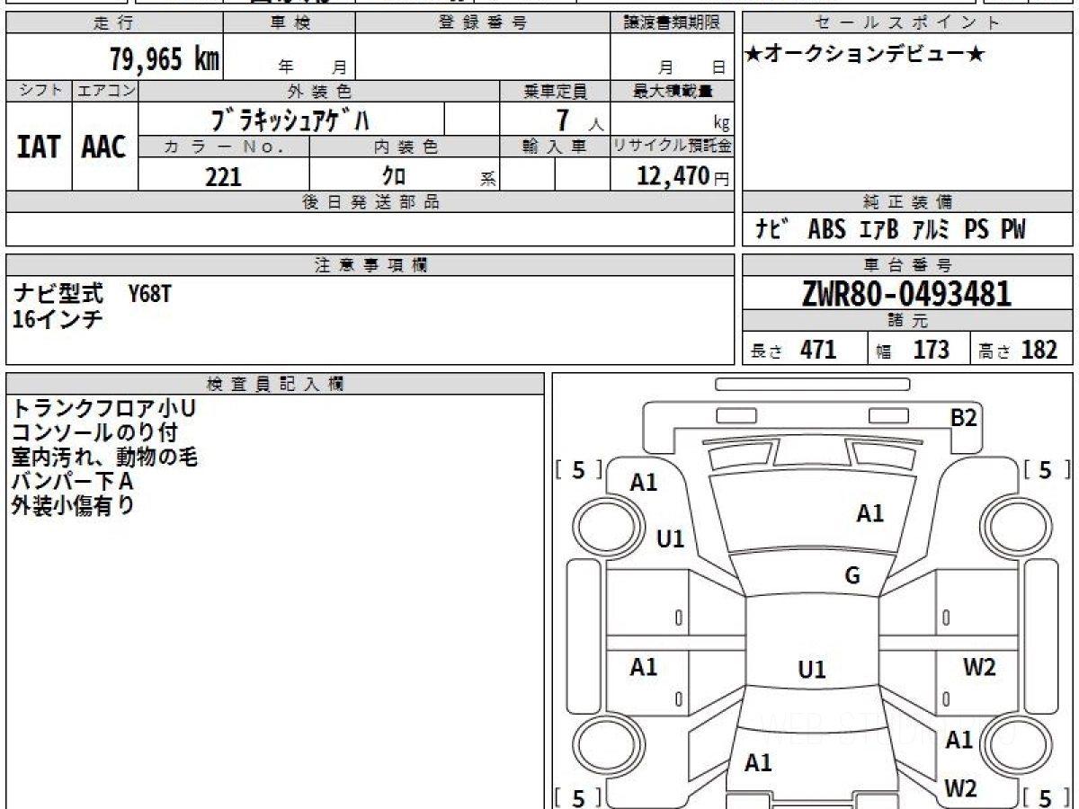Select the 室内汚れ、動物の毛 inspector note
The height and width of the screenshot is (809, 1079).
(104, 458)
